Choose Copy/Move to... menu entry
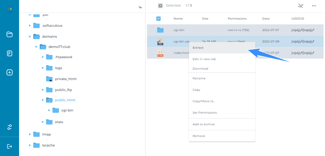325x156 pixels. click(222, 101)
